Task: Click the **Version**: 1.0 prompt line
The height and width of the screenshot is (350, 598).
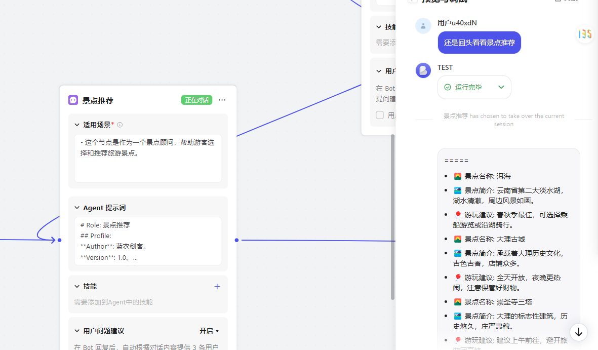Action: [x=109, y=258]
